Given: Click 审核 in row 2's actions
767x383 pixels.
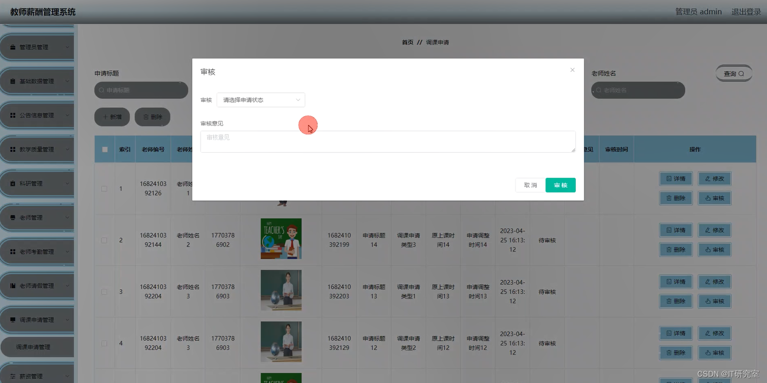Looking at the screenshot, I should pos(714,249).
